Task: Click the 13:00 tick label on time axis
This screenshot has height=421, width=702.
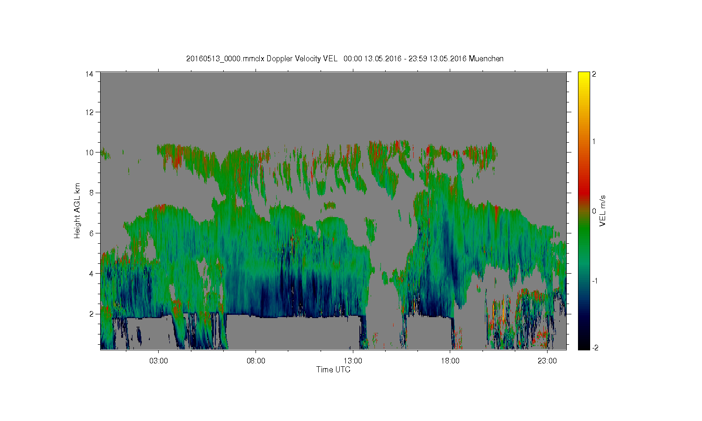Action: coord(353,361)
